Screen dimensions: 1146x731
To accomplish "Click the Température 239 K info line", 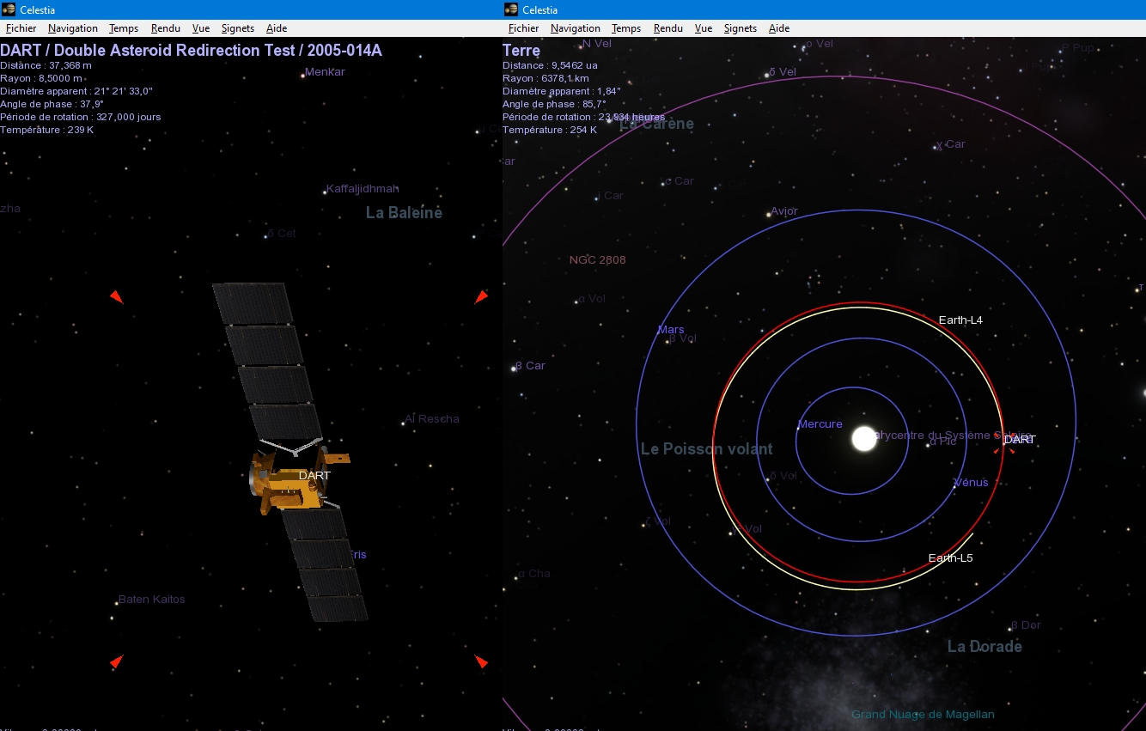I will tap(47, 130).
